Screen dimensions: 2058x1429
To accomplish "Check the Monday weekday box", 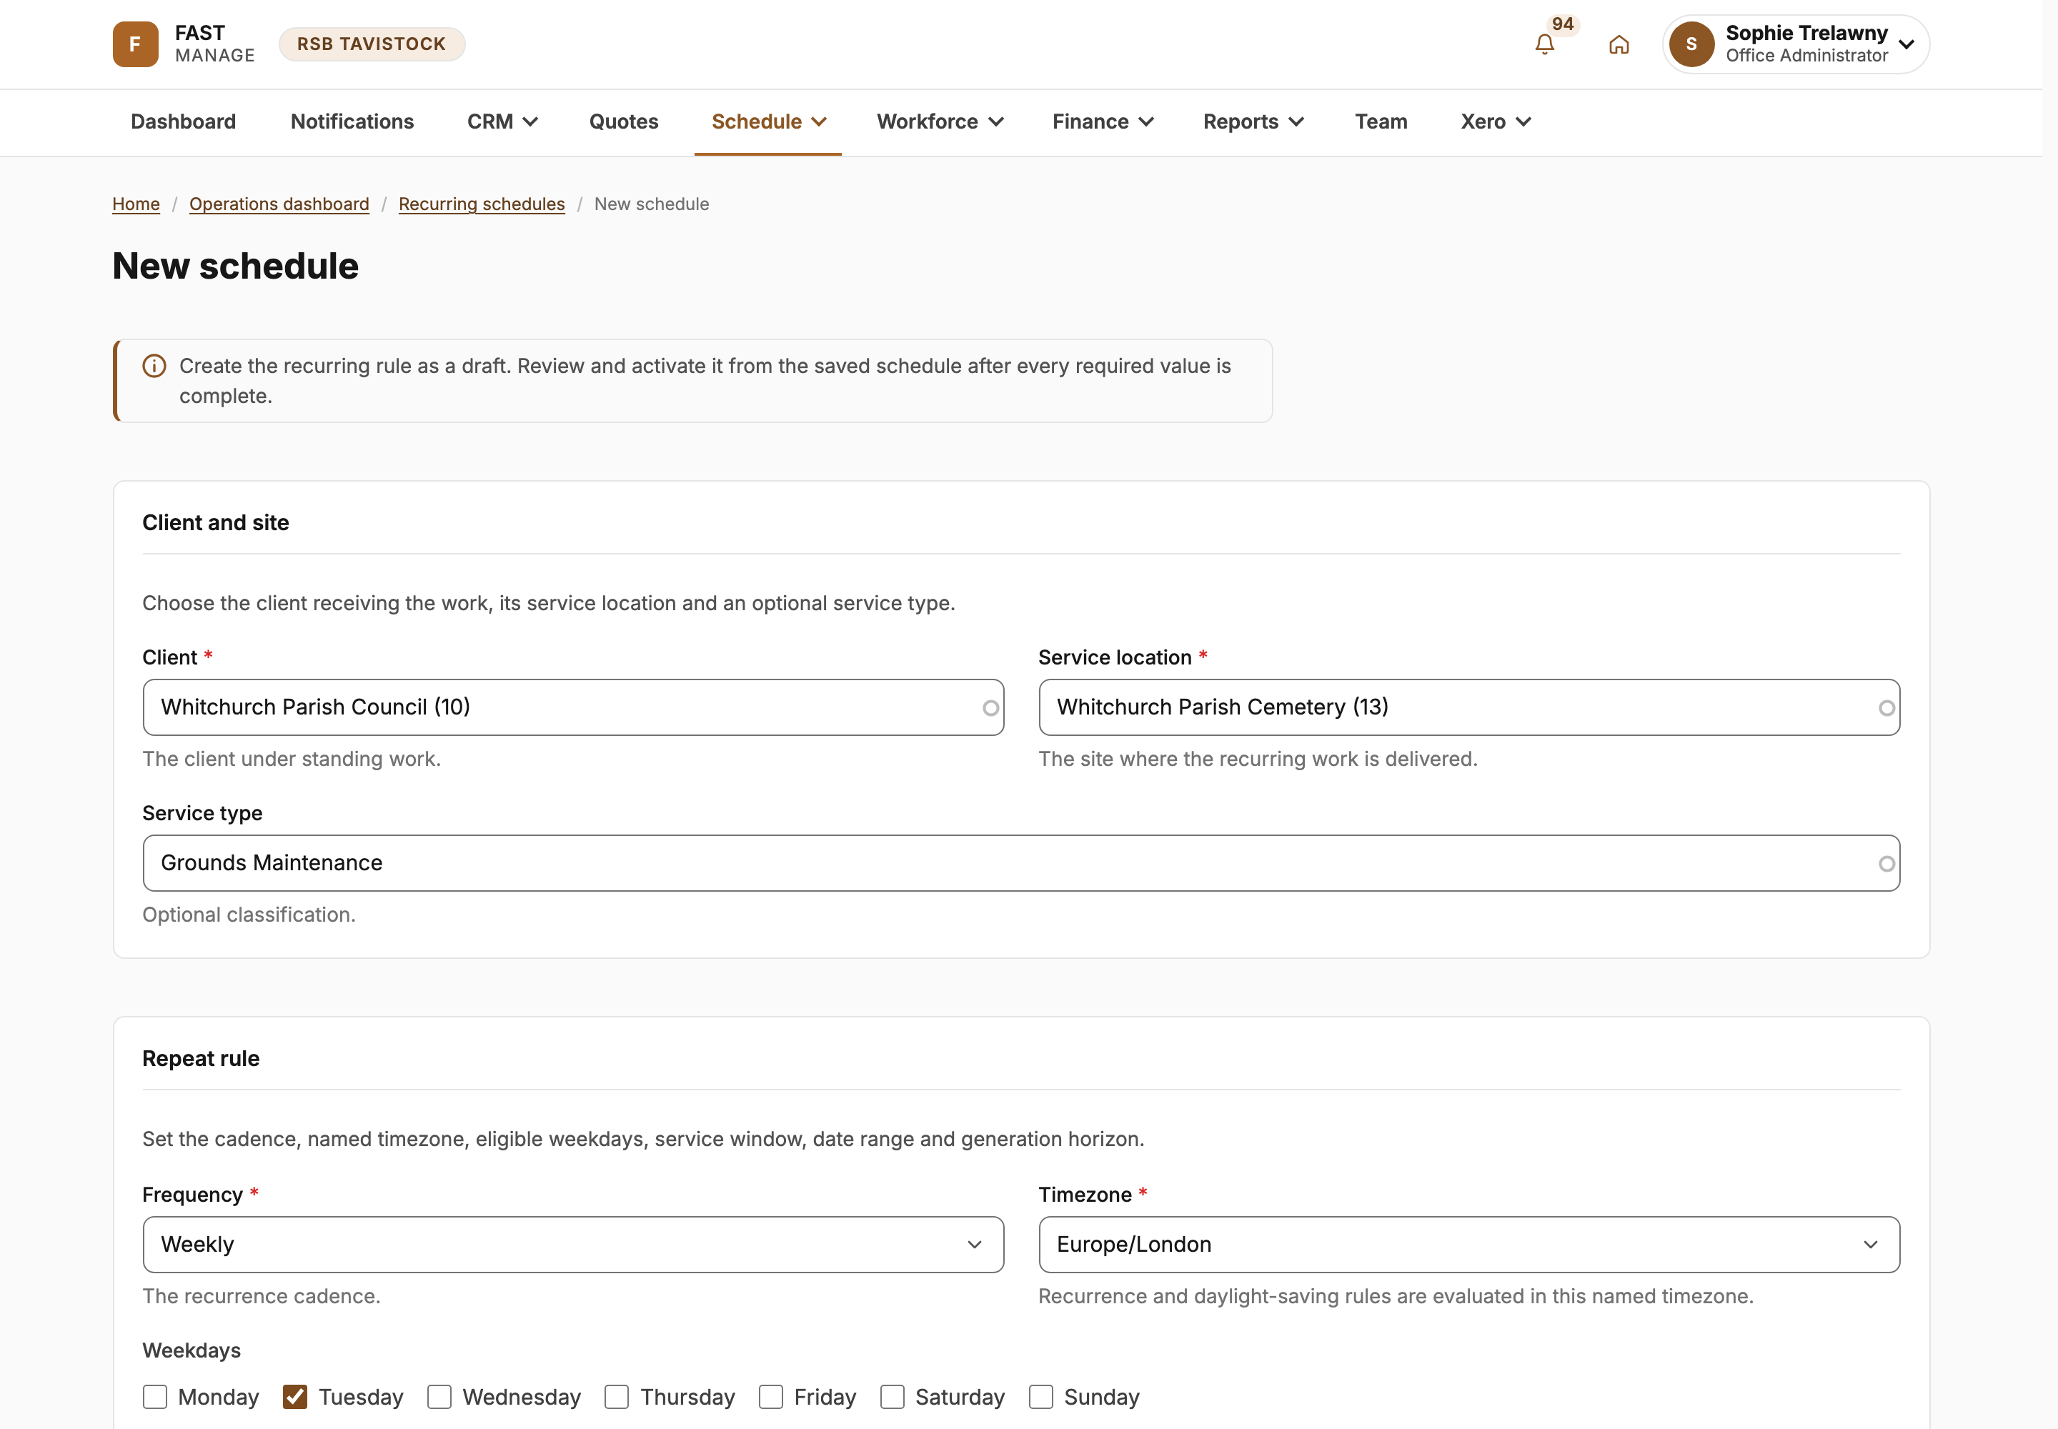I will click(x=155, y=1397).
